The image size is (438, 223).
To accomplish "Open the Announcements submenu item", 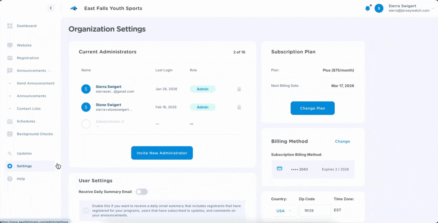I will pyautogui.click(x=31, y=96).
